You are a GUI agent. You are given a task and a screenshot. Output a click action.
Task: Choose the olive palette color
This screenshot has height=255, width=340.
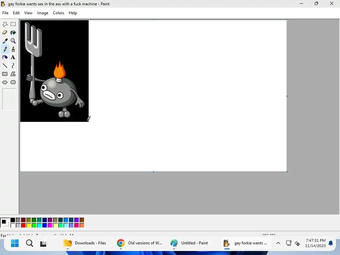pyautogui.click(x=29, y=220)
